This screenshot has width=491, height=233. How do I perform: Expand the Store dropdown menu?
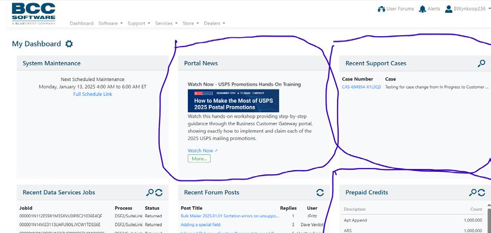tap(191, 23)
